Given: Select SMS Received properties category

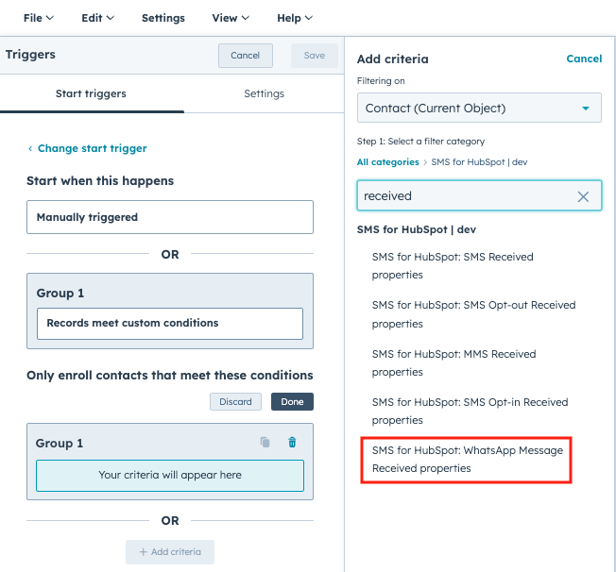Looking at the screenshot, I should pos(453,266).
